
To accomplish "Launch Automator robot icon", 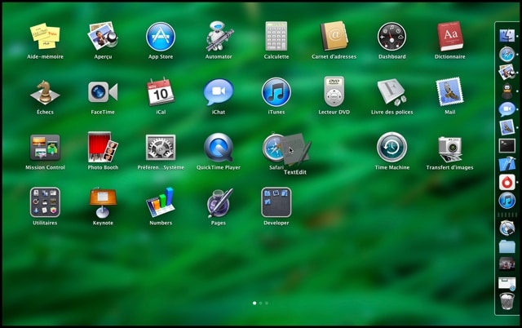I will [x=219, y=36].
